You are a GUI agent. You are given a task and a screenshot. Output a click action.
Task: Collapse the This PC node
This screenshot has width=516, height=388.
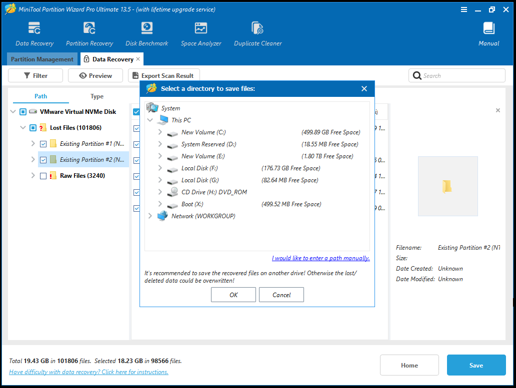tap(150, 120)
